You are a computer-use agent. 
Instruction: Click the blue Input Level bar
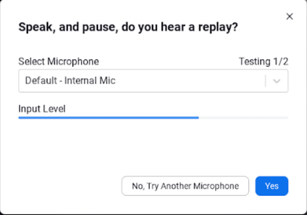tap(109, 118)
